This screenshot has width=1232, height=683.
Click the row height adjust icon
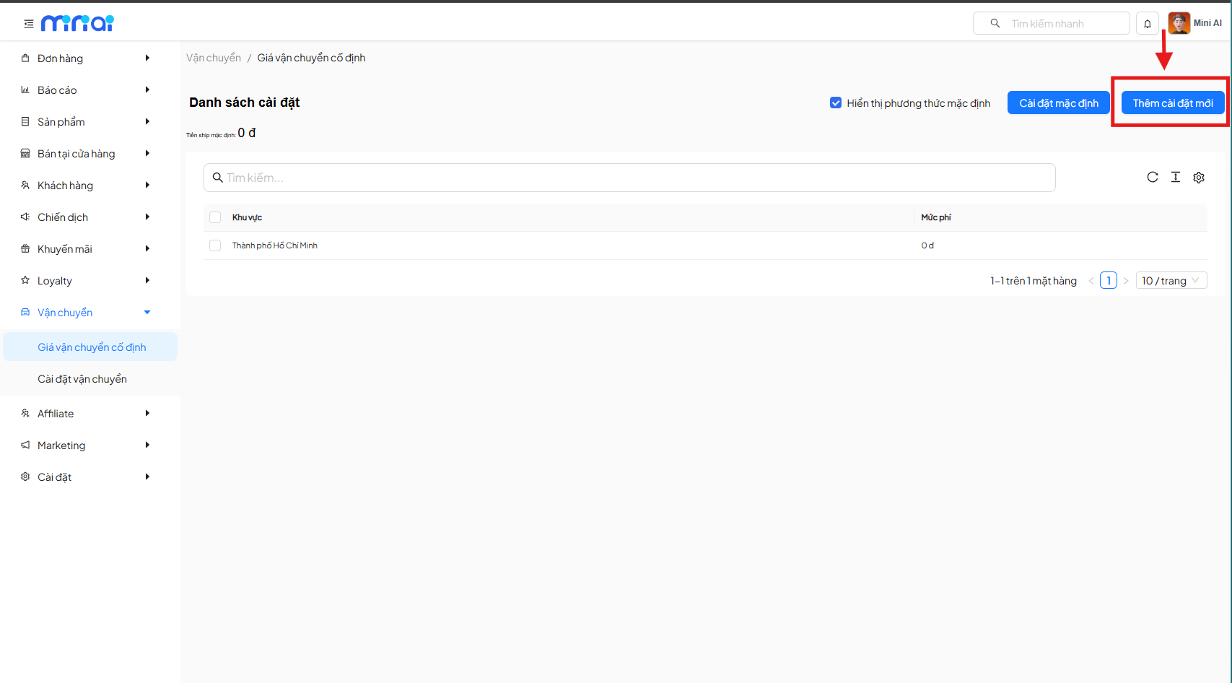(x=1176, y=178)
